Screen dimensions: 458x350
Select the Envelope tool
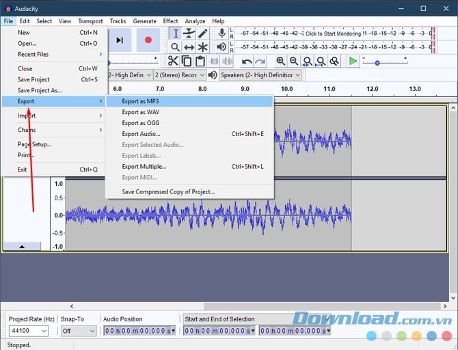pos(189,33)
